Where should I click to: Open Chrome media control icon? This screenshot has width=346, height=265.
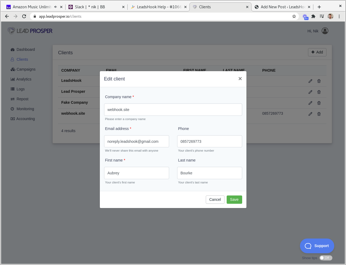coord(322,16)
